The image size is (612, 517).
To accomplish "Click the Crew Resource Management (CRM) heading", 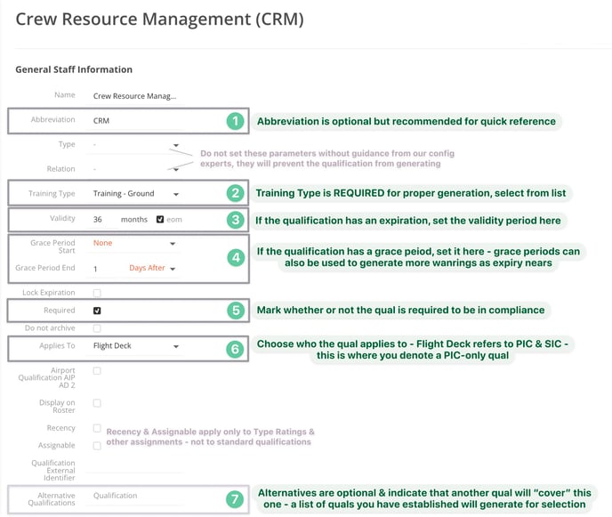I will [159, 20].
